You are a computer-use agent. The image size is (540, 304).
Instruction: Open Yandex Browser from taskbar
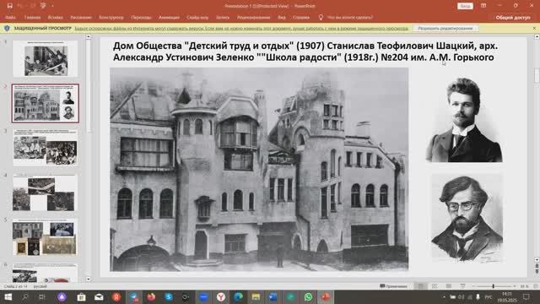point(221,296)
